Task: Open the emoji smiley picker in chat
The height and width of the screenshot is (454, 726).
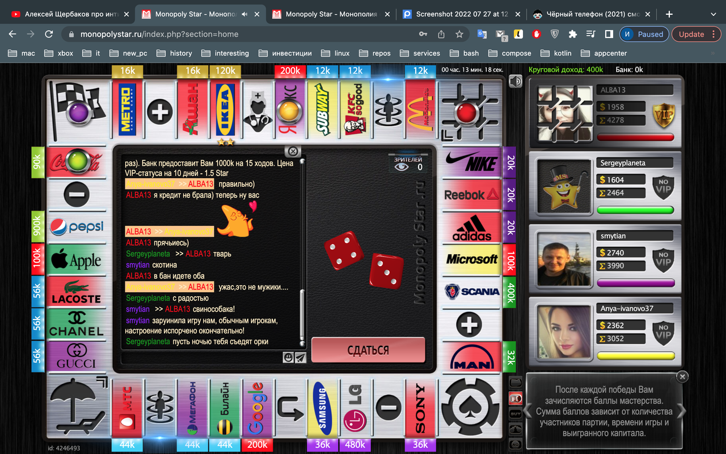Action: (x=288, y=358)
